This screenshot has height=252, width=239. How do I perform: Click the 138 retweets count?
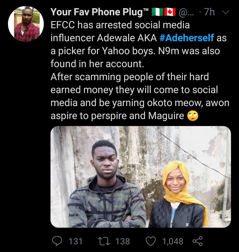click(x=122, y=241)
